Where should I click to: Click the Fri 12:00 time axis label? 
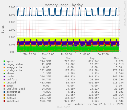point(103,54)
